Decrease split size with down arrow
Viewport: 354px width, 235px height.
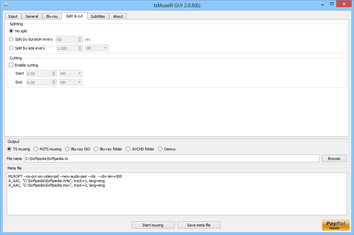[80, 49]
